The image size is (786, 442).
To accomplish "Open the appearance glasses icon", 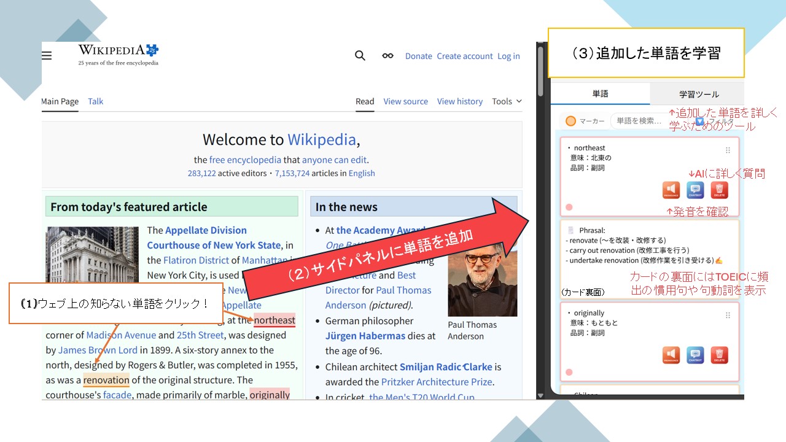I will coord(387,56).
